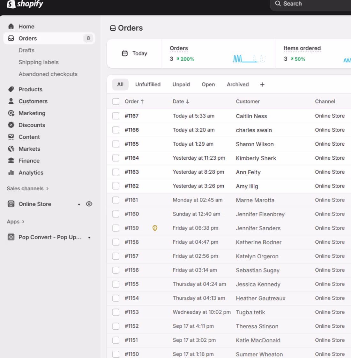
Task: Switch to the All tab
Action: tap(120, 85)
